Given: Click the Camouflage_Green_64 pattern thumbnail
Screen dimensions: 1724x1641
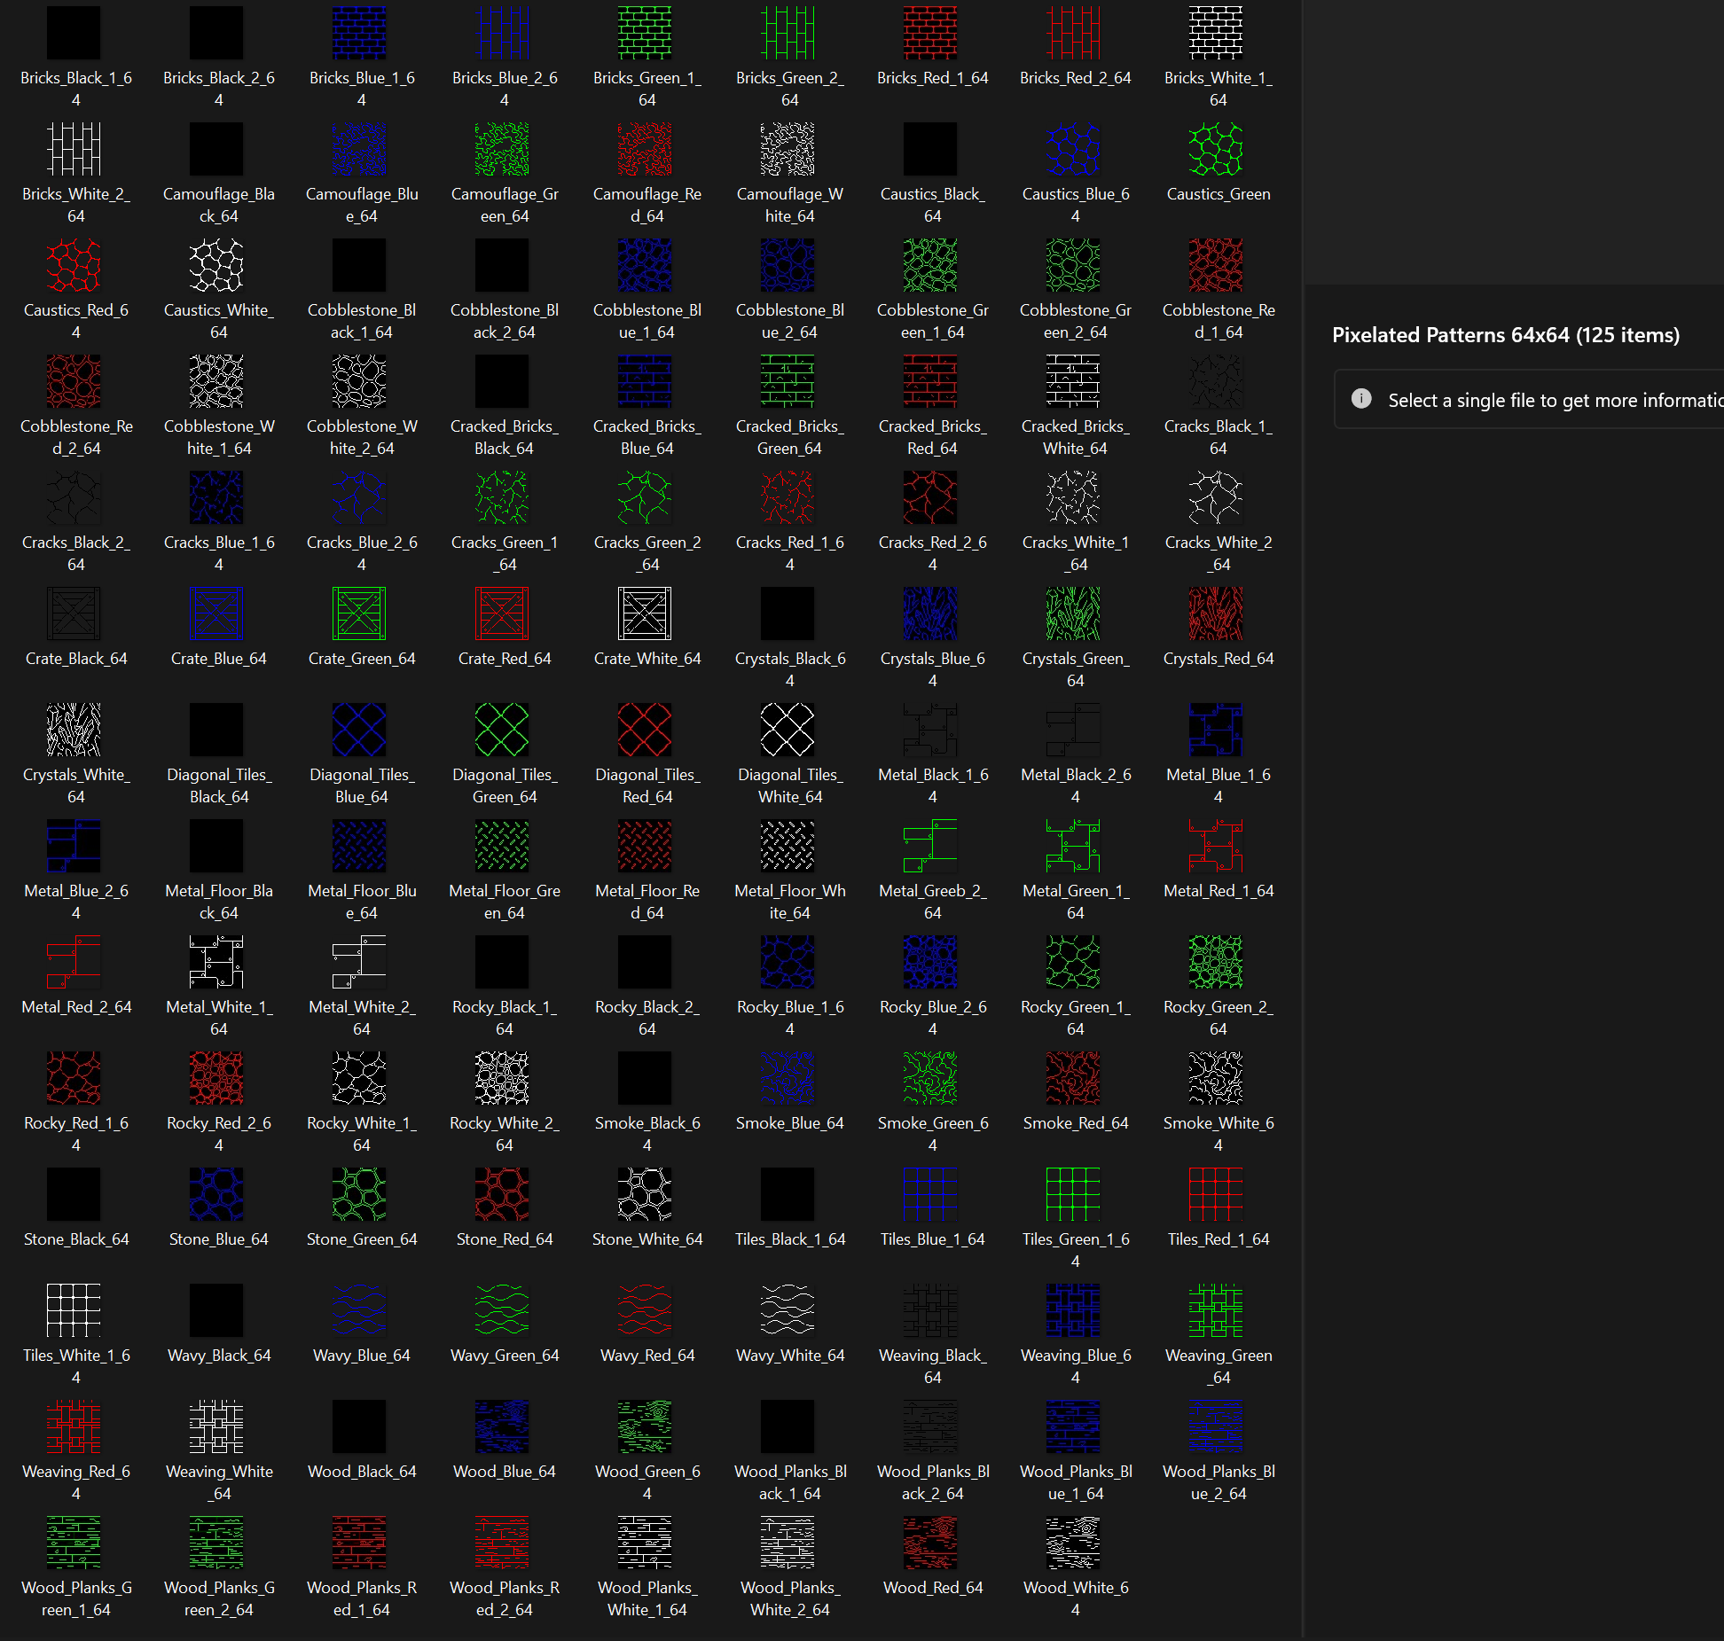Looking at the screenshot, I should [x=502, y=149].
